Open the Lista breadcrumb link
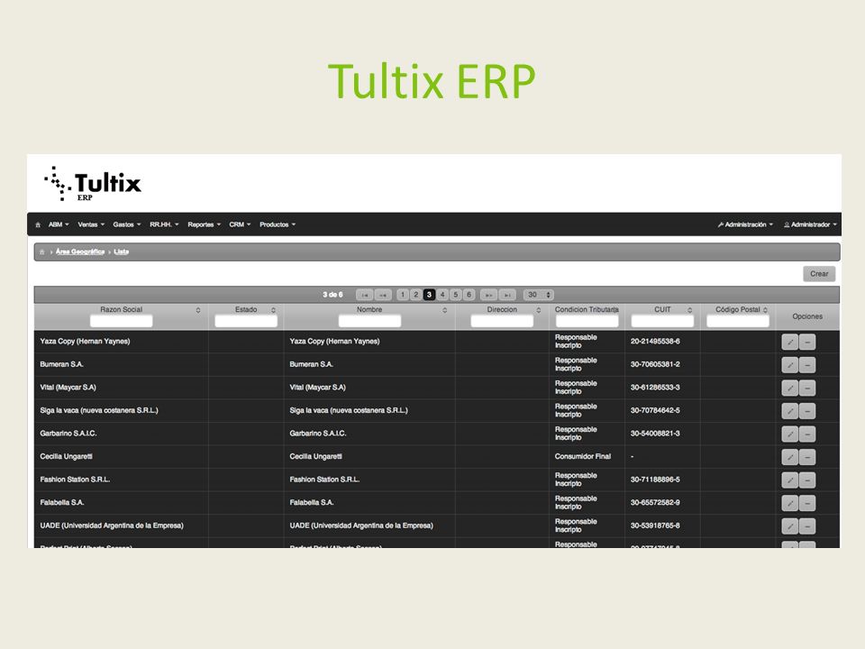Screen dimensions: 865x649 click(122, 251)
